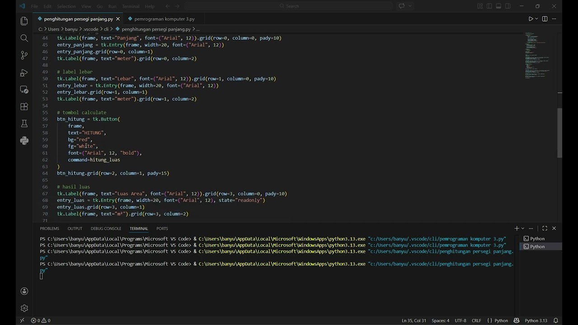The height and width of the screenshot is (325, 578).
Task: Show errors and warnings in status bar
Action: [41, 320]
